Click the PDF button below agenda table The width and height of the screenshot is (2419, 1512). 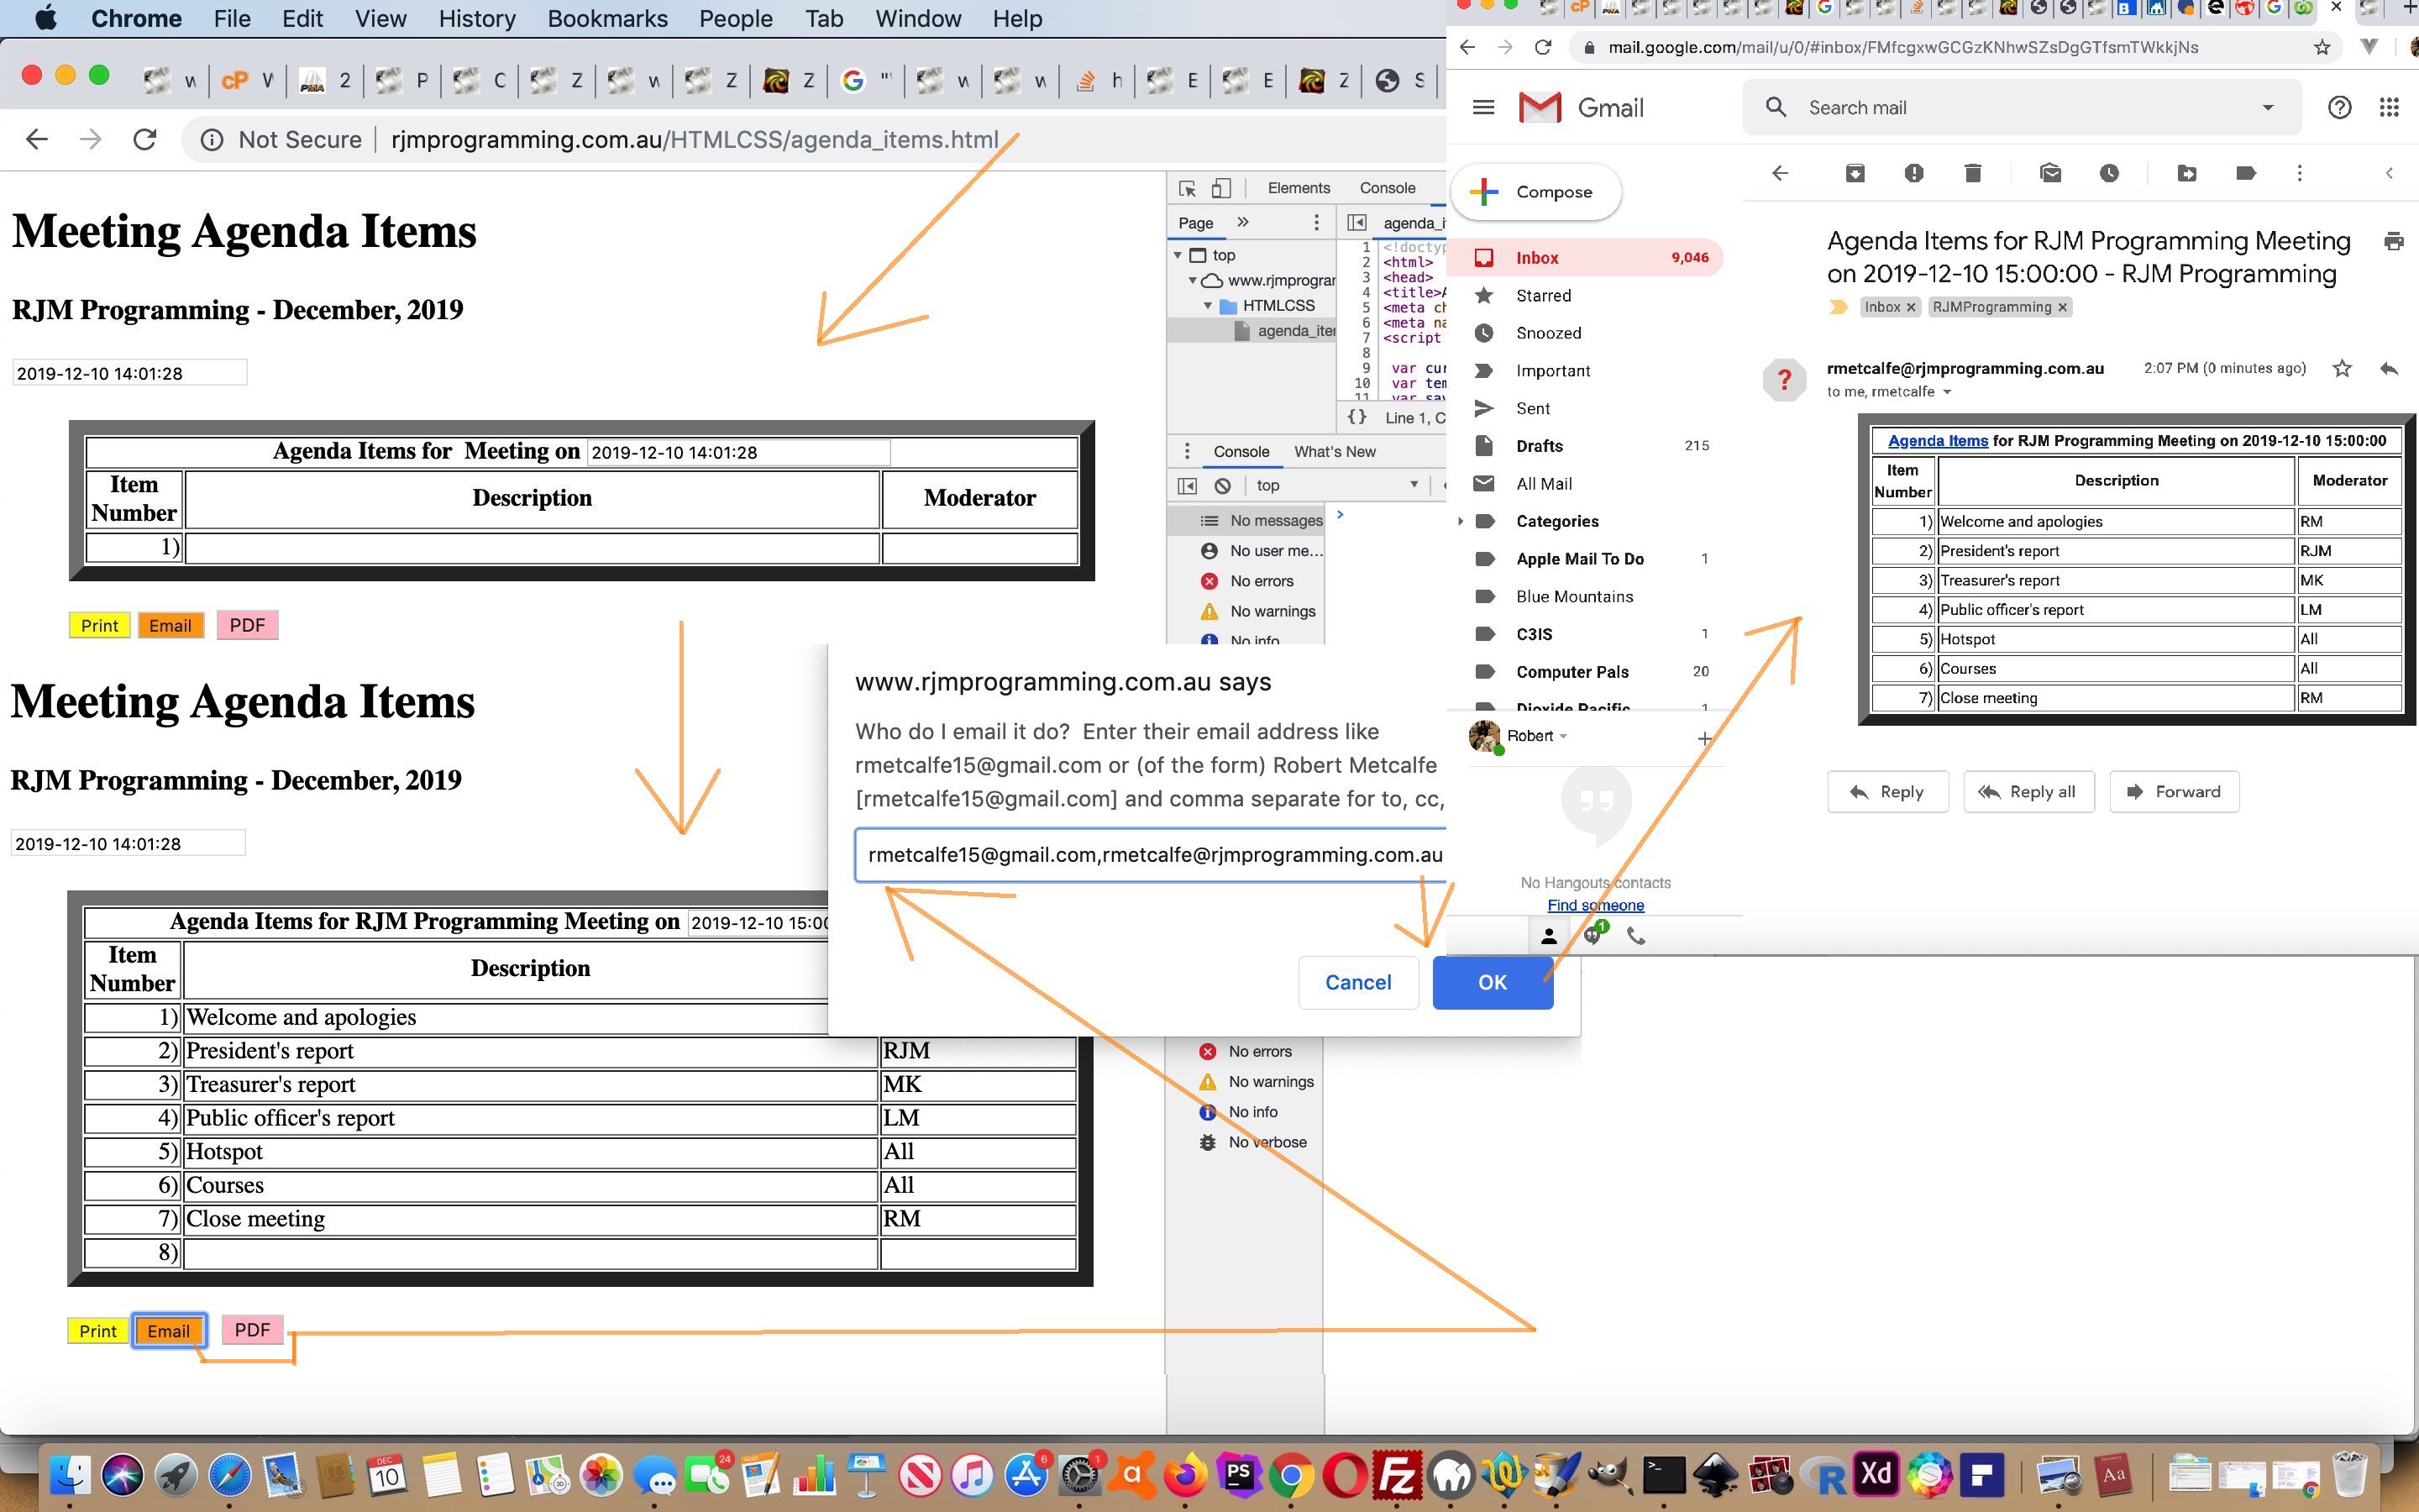(249, 1329)
